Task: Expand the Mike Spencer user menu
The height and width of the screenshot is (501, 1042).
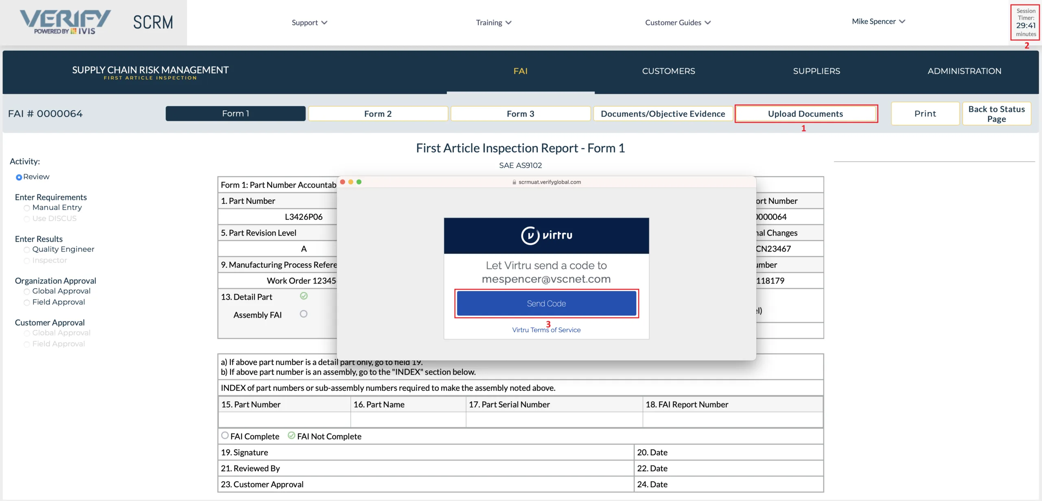Action: coord(878,21)
